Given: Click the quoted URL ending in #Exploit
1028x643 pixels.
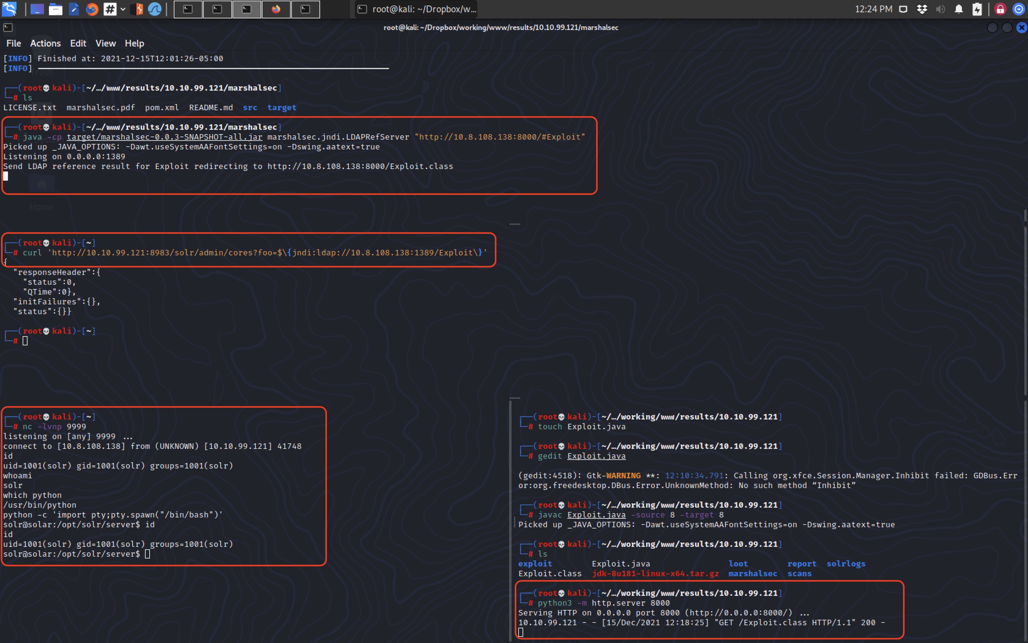Looking at the screenshot, I should (500, 137).
